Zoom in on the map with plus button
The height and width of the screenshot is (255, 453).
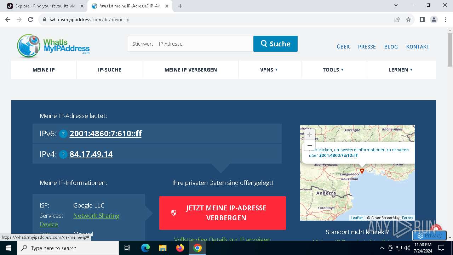tap(309, 135)
